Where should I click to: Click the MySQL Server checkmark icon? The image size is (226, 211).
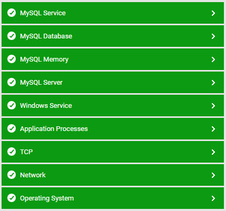coord(12,82)
